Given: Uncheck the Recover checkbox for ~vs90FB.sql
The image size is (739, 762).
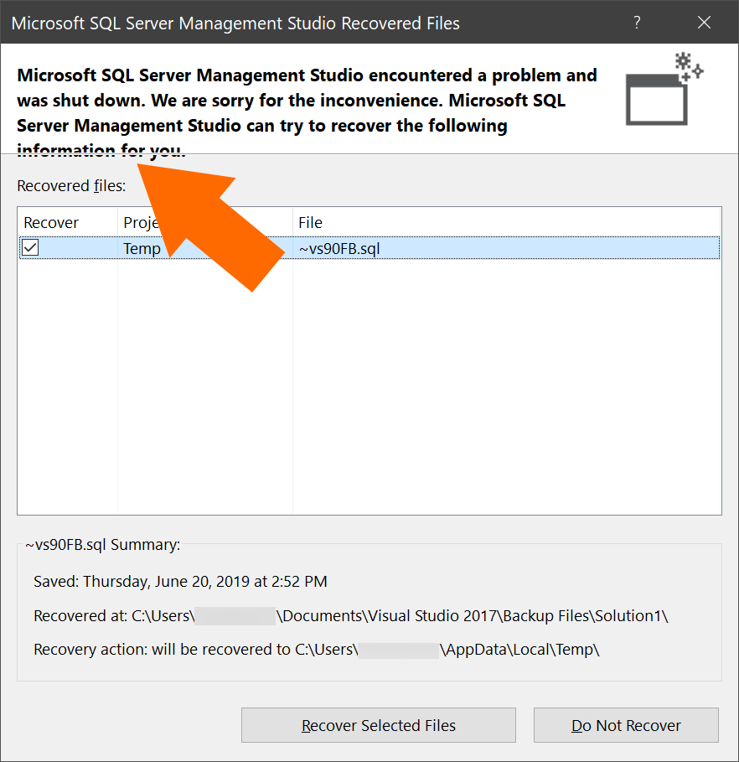Looking at the screenshot, I should pos(30,247).
